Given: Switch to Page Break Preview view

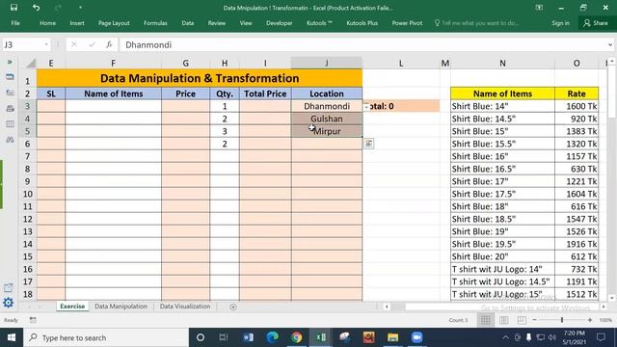Looking at the screenshot, I should 522,320.
